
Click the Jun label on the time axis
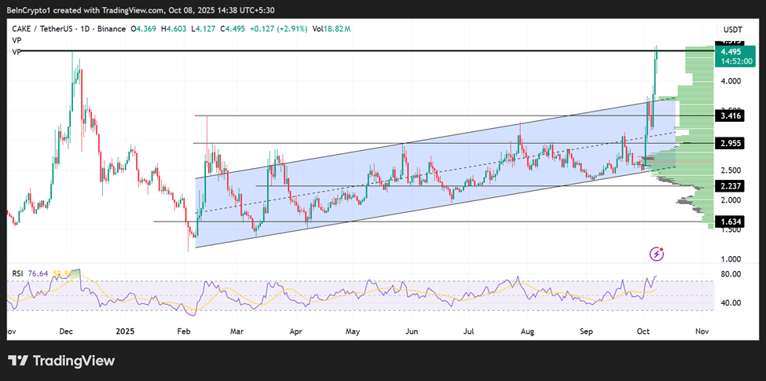coord(412,332)
